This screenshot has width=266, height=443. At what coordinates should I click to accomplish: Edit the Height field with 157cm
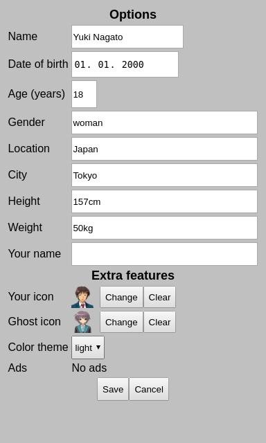(164, 201)
